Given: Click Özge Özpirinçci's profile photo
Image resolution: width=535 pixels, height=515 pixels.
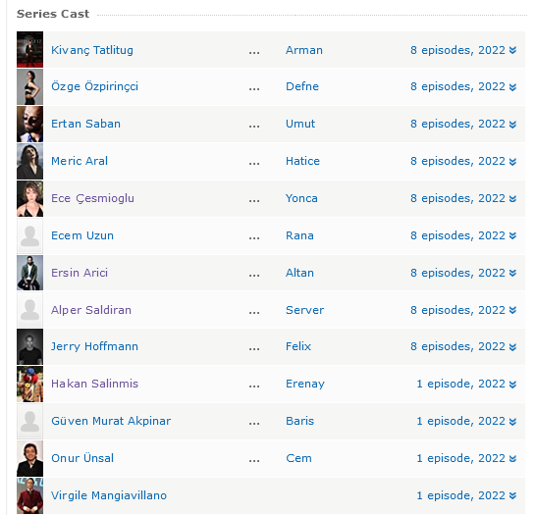Looking at the screenshot, I should [30, 86].
